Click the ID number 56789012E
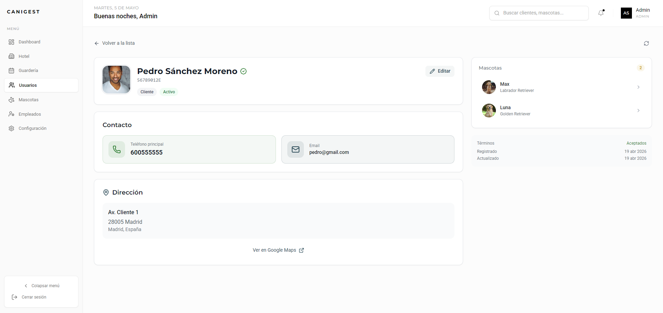This screenshot has width=663, height=313. [149, 80]
